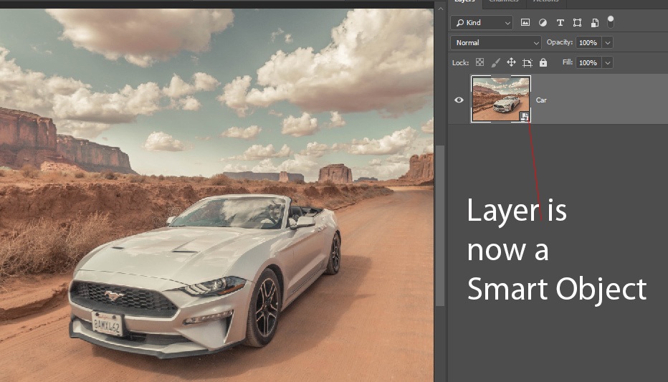Open the Normal blend mode dropdown
This screenshot has height=382, width=668.
[495, 43]
